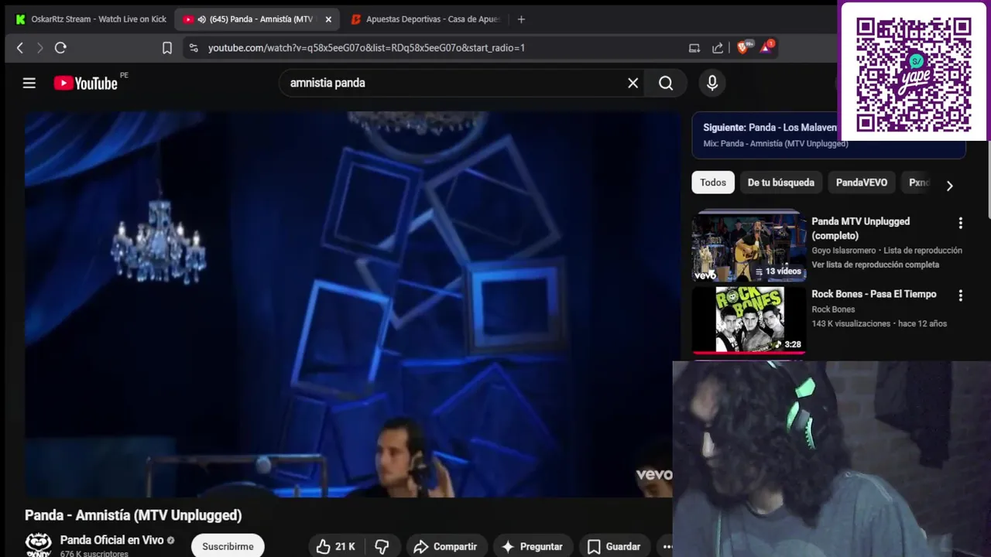The image size is (991, 557).
Task: Open the cast/media device icon in address bar
Action: pos(694,48)
